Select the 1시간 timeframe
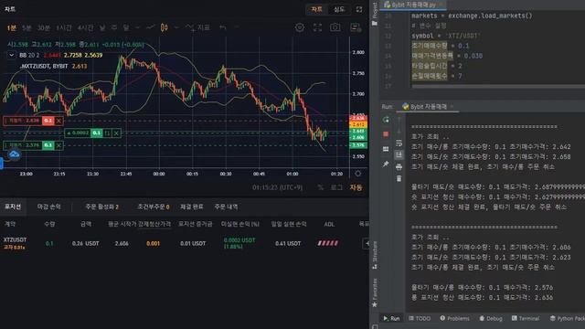This screenshot has height=329, width=585. [64, 27]
